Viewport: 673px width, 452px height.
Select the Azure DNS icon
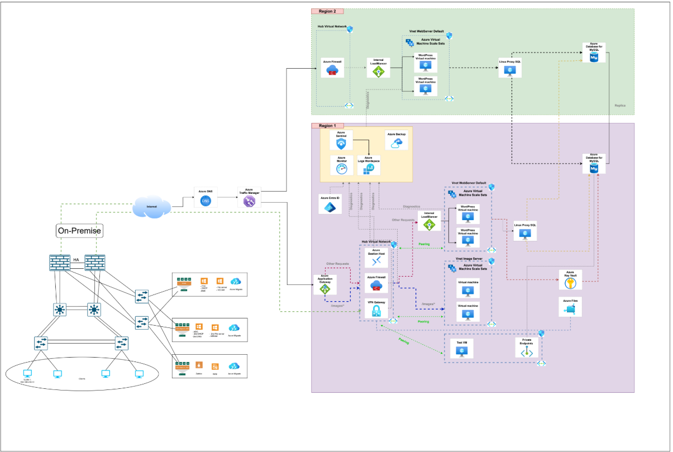click(205, 201)
